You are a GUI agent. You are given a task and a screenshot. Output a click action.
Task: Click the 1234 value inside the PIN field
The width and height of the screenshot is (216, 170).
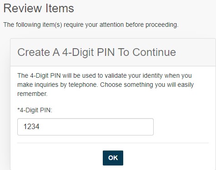(31, 126)
